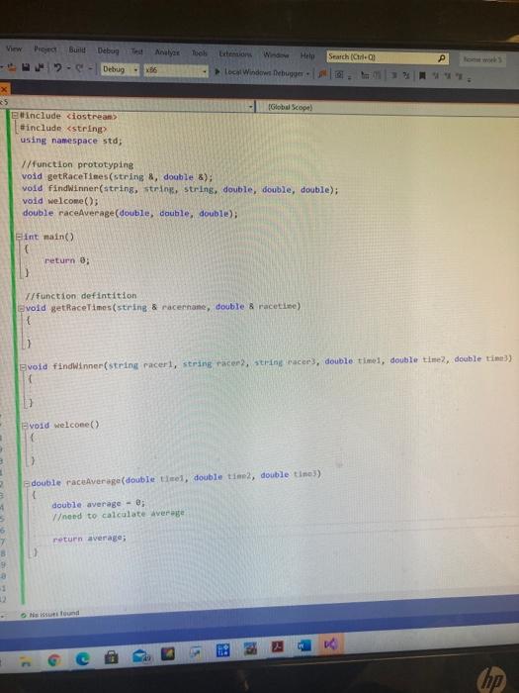Collapse the int main() function
Viewport: 519px width, 693px height.
click(19, 237)
